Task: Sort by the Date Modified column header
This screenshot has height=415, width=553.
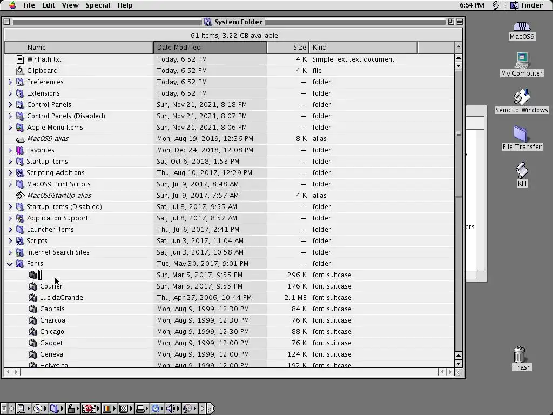Action: (x=210, y=48)
